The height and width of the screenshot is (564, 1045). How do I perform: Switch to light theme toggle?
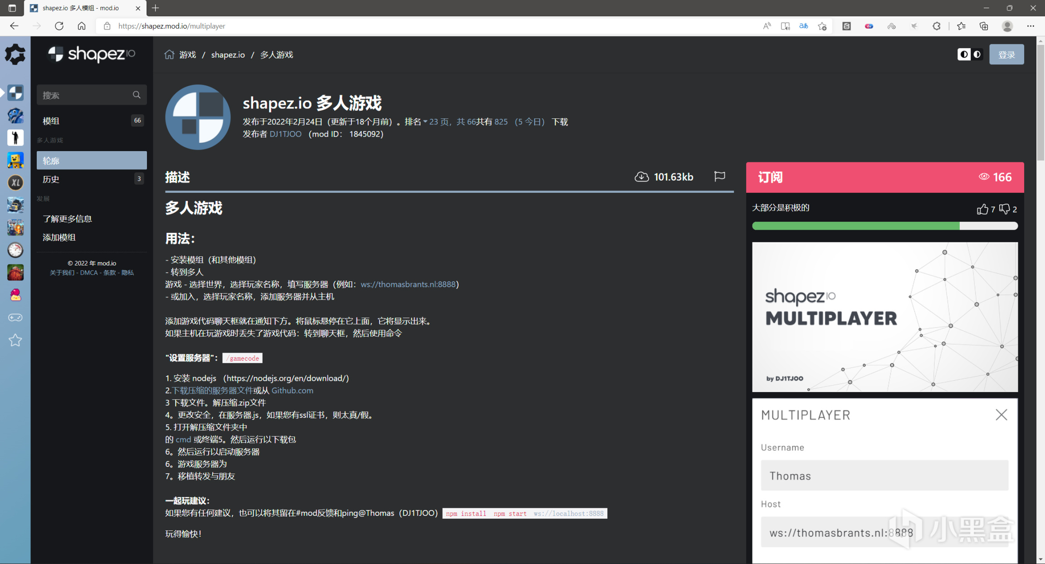(x=964, y=54)
